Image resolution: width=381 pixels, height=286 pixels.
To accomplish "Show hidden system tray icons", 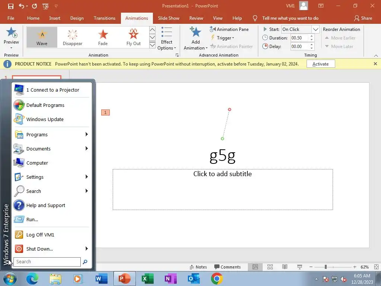I will pos(316,279).
